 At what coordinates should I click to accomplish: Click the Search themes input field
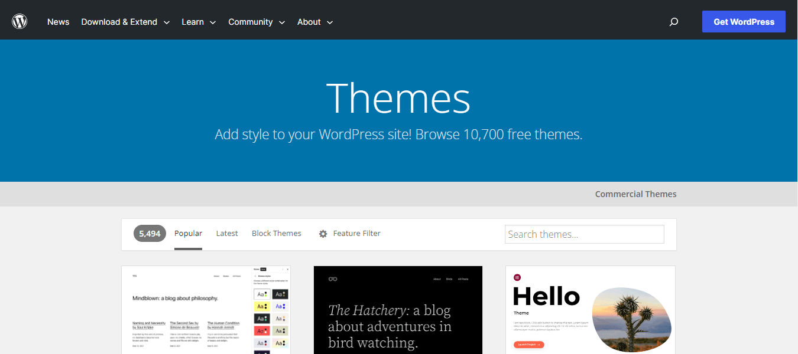584,234
